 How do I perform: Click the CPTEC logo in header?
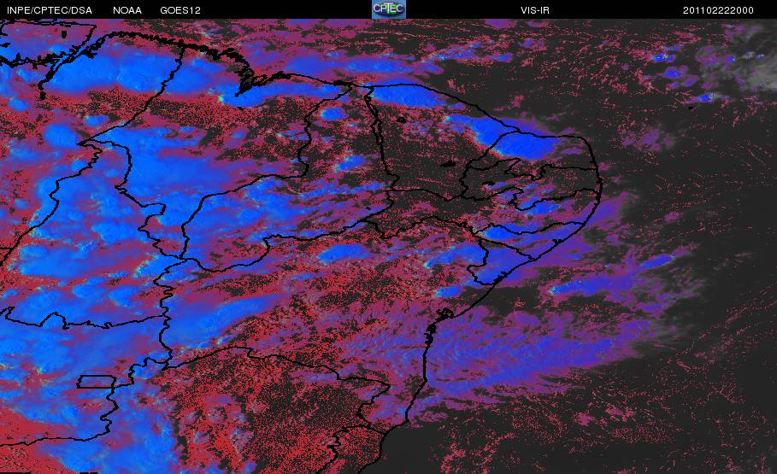pos(388,9)
